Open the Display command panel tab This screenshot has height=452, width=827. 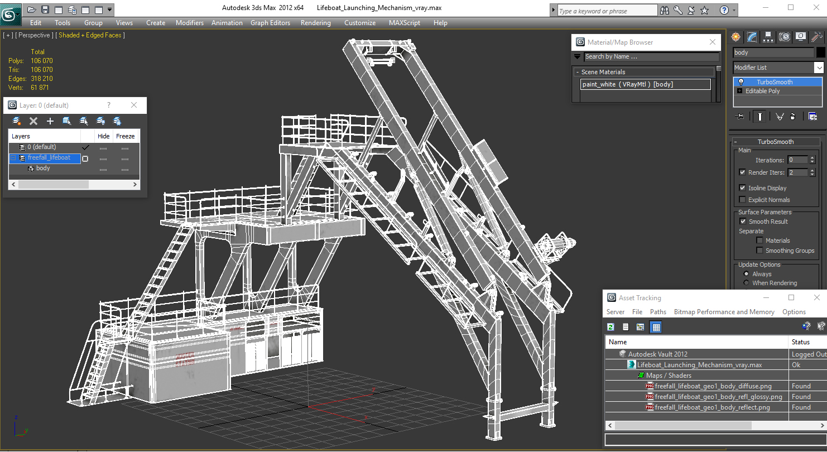coord(801,37)
